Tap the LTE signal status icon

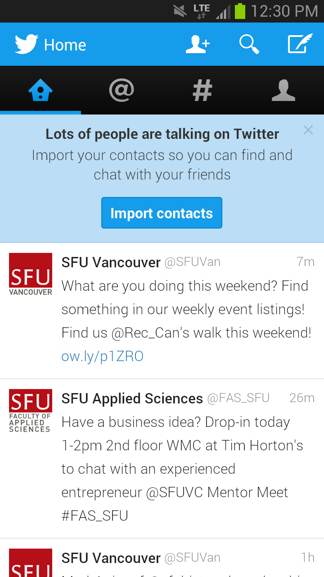click(x=201, y=11)
